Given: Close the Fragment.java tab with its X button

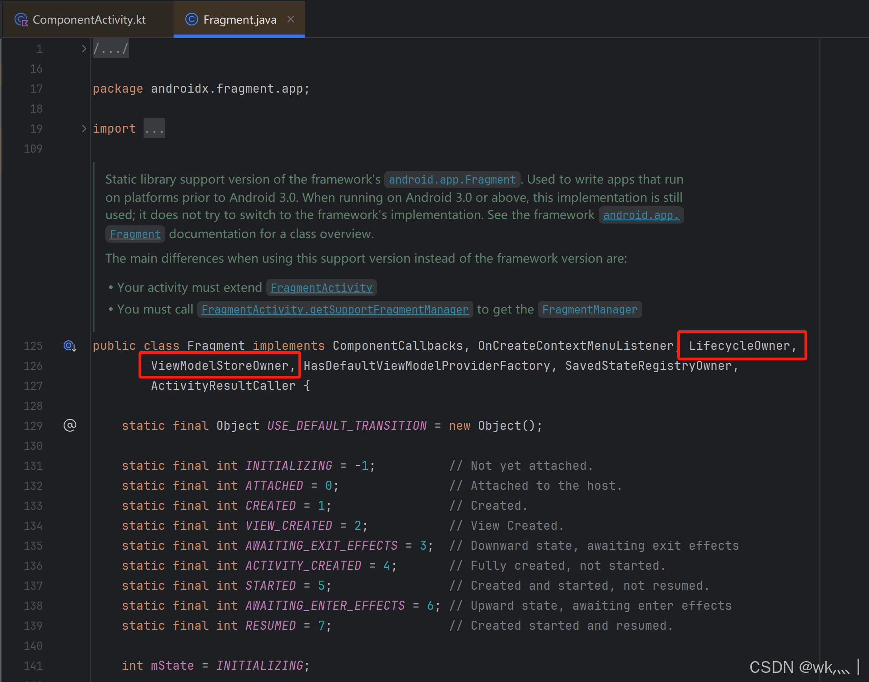Looking at the screenshot, I should pos(291,19).
